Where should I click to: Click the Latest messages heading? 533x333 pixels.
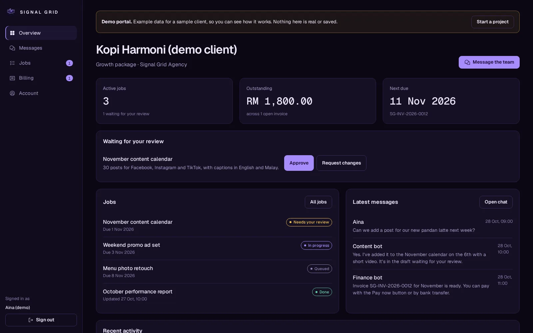pos(375,202)
